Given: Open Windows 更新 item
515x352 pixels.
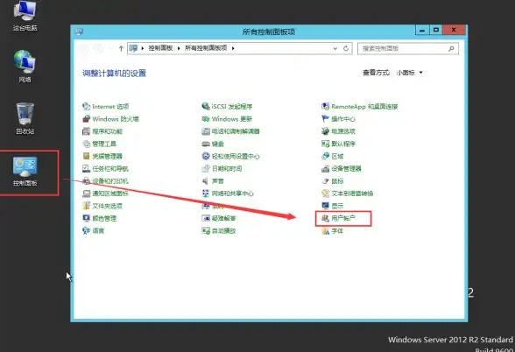Looking at the screenshot, I should [x=227, y=119].
